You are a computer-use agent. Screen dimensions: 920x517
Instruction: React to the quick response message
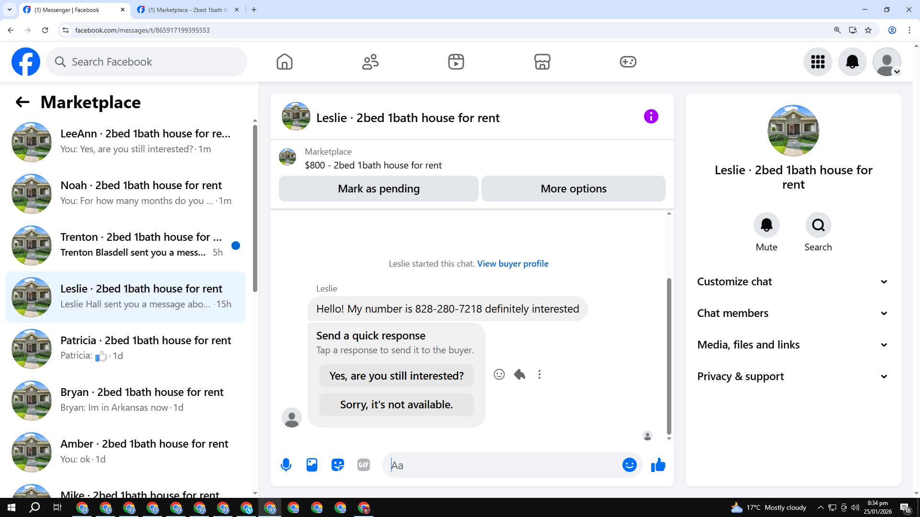(499, 374)
